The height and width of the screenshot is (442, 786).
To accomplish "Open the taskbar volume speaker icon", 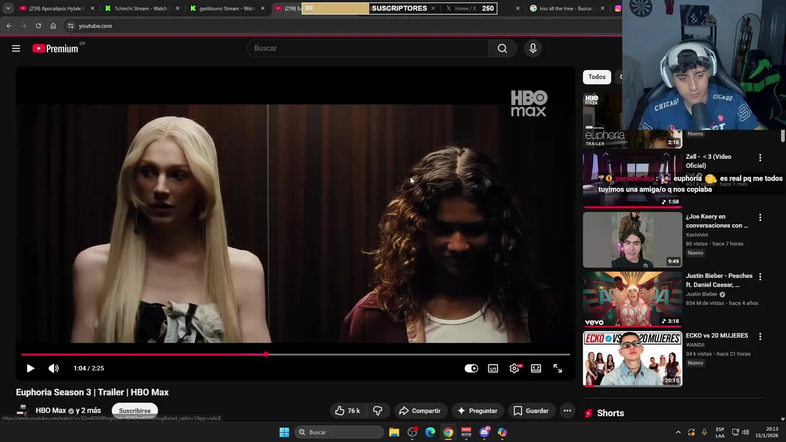I will click(745, 432).
